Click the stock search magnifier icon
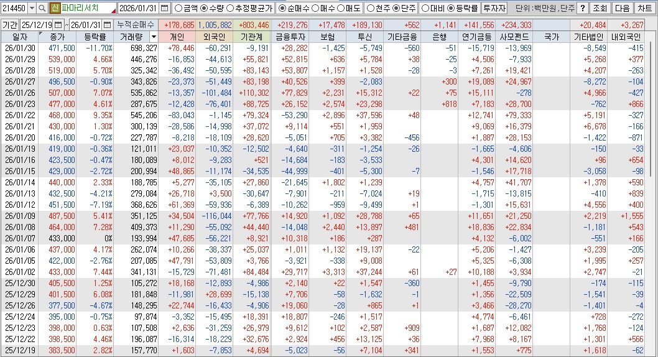Screen dimensions: 658x357 [42, 8]
